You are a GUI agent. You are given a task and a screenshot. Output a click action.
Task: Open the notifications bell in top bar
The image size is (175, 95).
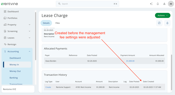click(158, 4)
